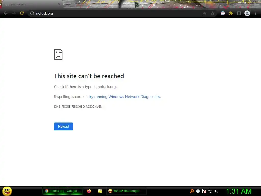Viewport: 261px width, 196px height.
Task: View site information icon in address bar
Action: tap(32, 13)
